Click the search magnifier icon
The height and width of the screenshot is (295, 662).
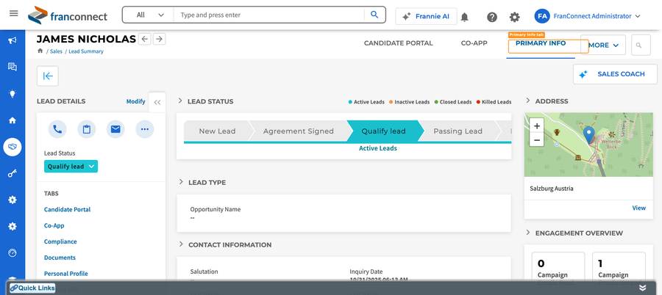[374, 15]
